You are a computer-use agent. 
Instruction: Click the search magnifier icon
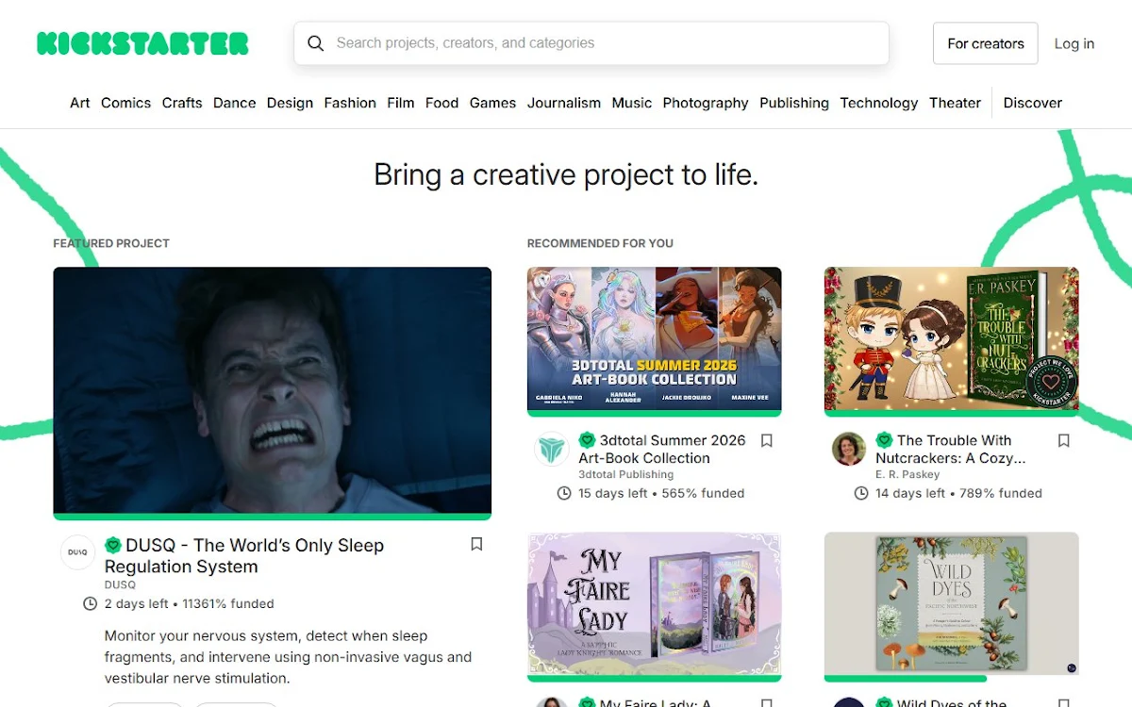coord(316,43)
